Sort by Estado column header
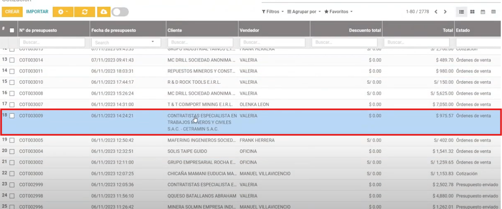Image resolution: width=502 pixels, height=209 pixels. [463, 31]
